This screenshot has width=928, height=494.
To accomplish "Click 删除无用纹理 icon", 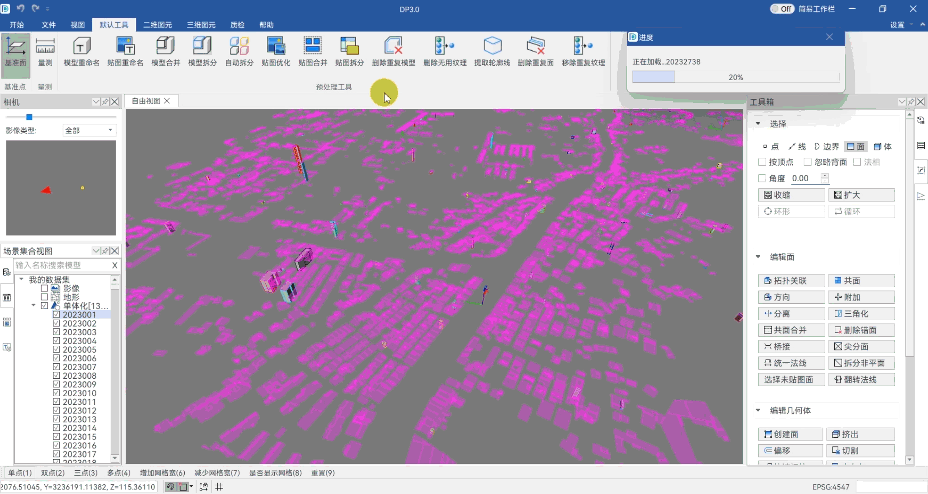I will (x=445, y=53).
